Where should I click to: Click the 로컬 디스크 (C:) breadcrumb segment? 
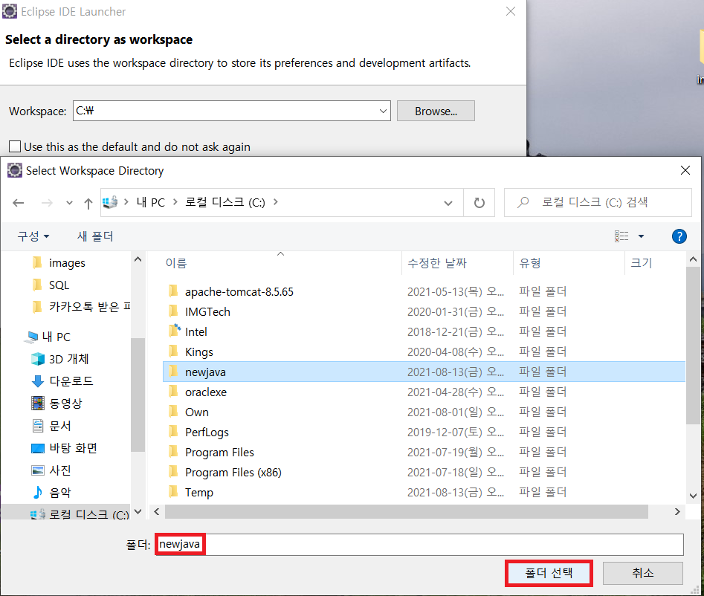[225, 202]
